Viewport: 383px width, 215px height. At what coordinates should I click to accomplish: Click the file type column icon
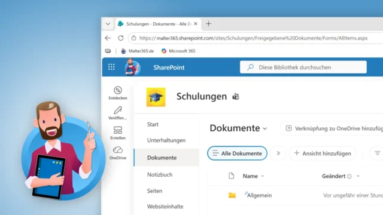tap(232, 176)
